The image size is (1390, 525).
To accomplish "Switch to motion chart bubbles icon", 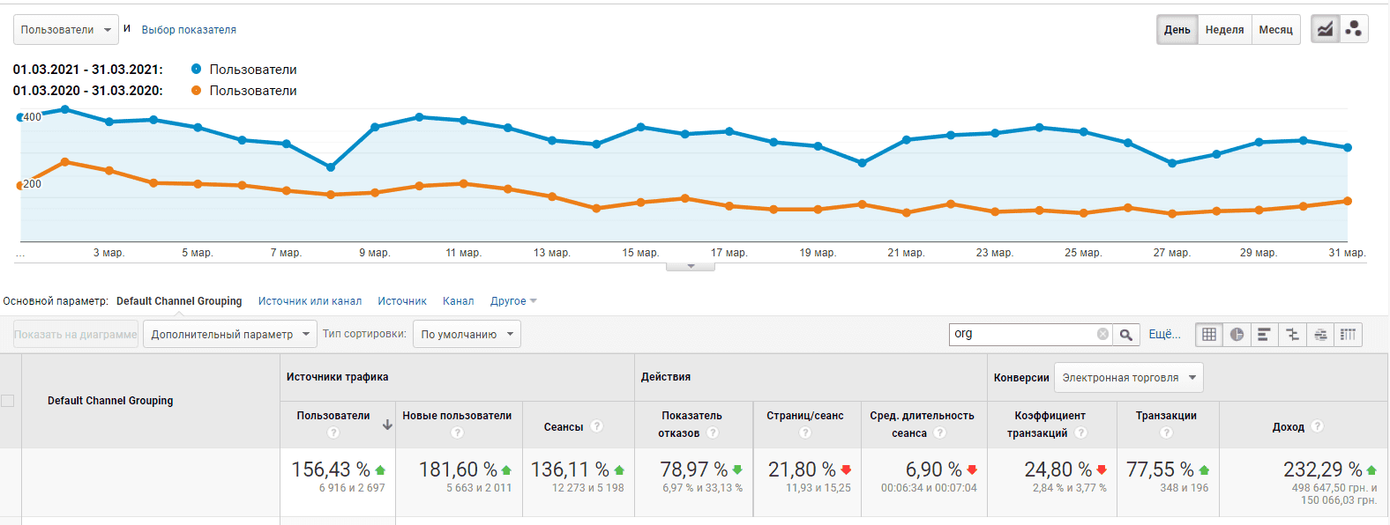I will point(1354,29).
